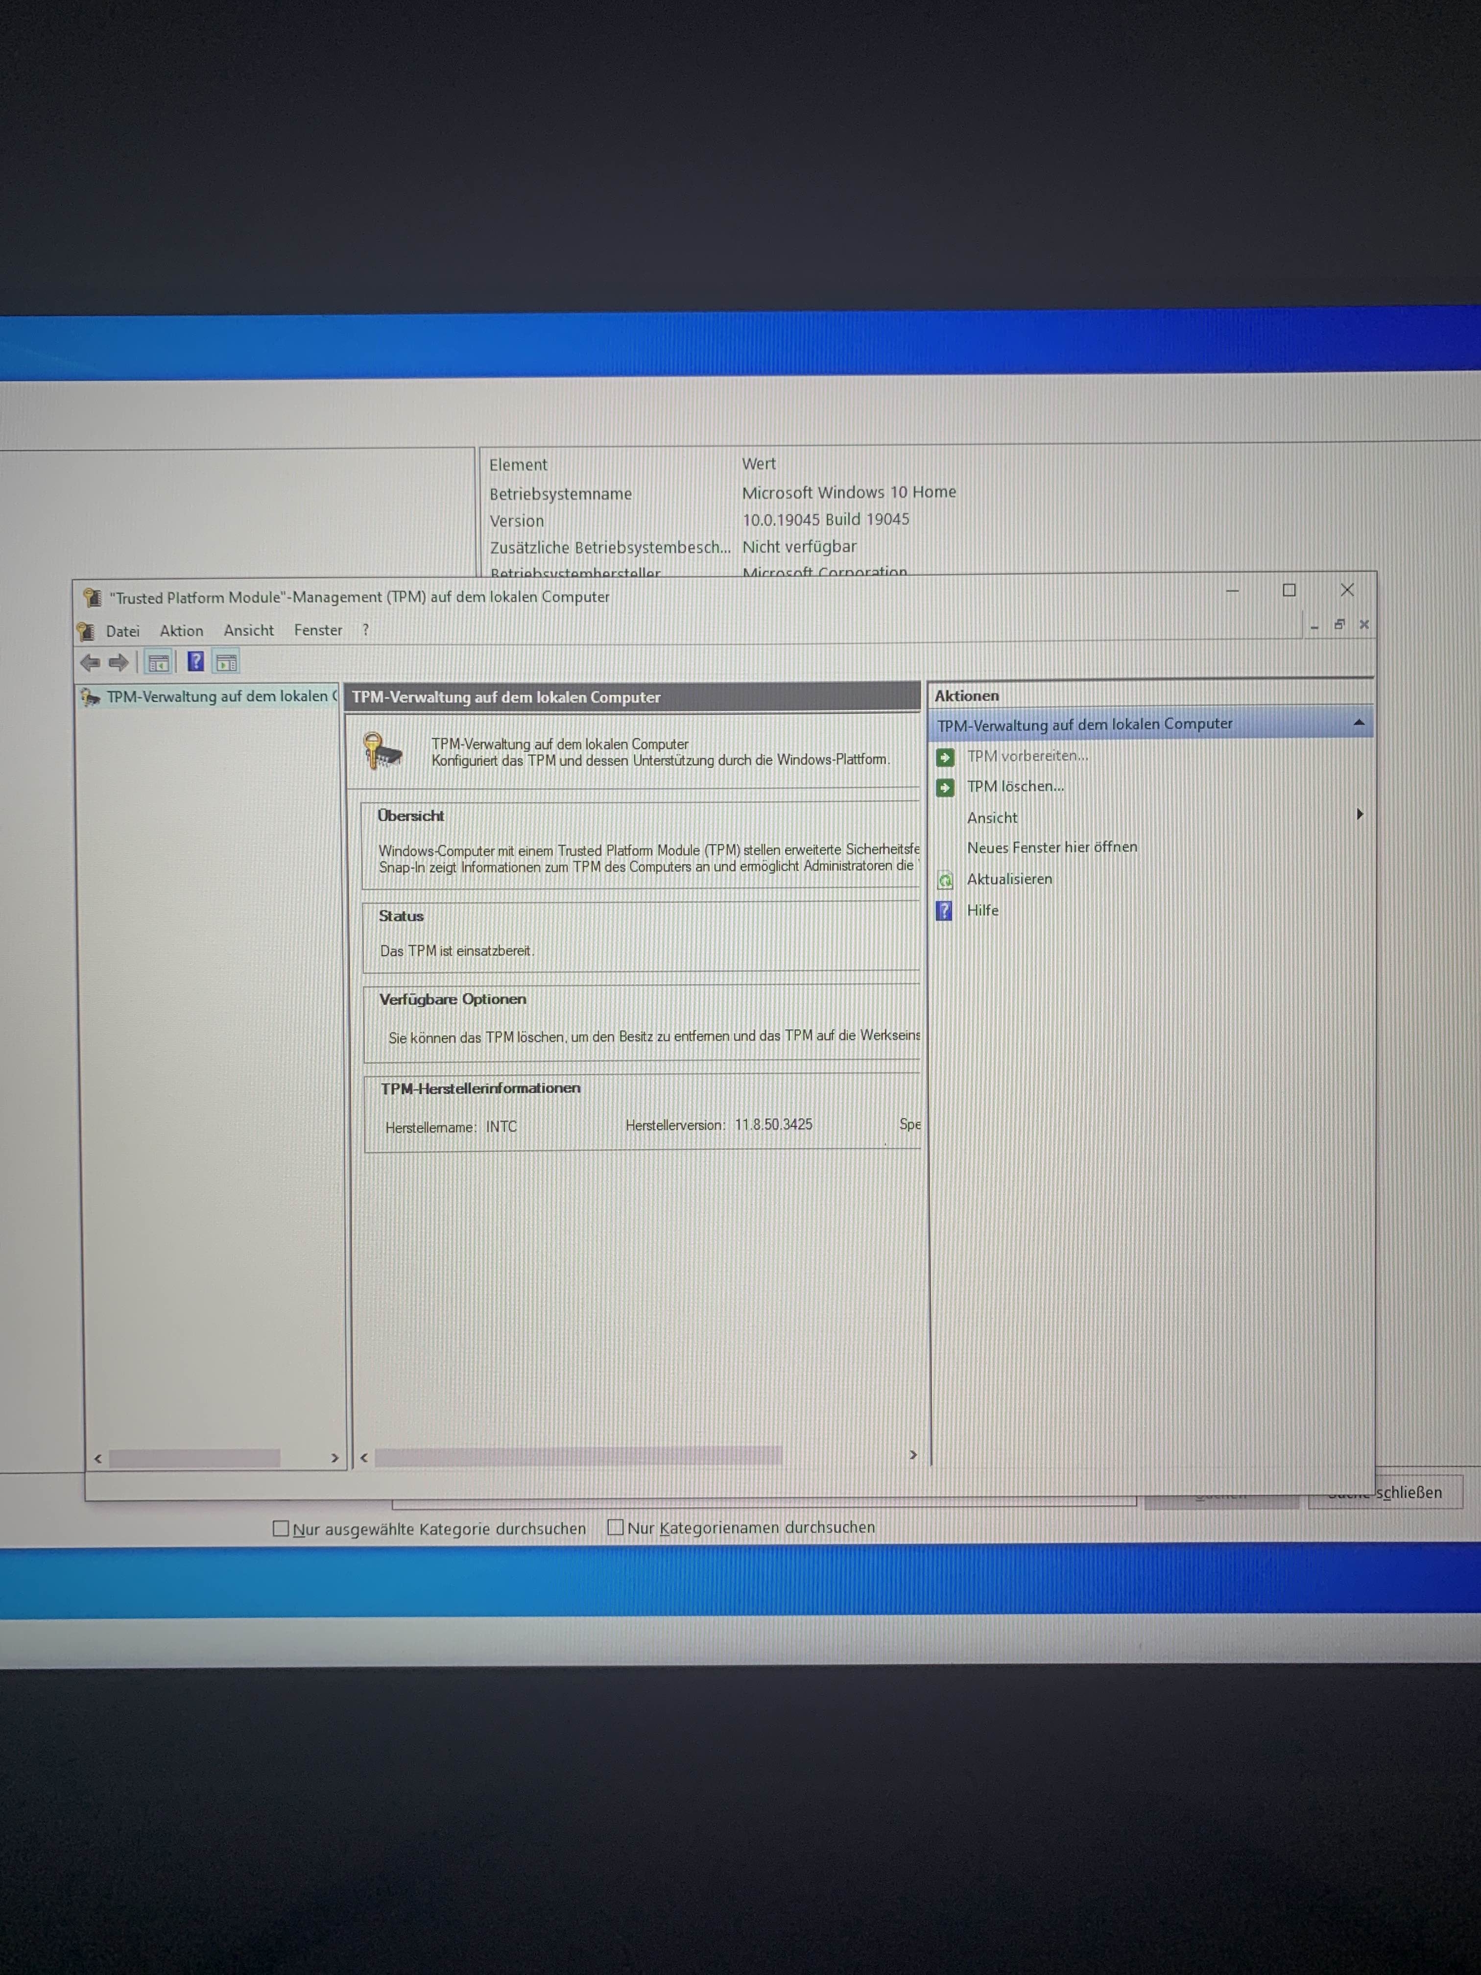
Task: Check Nur Kategorienamen durchsuchen
Action: [x=615, y=1527]
